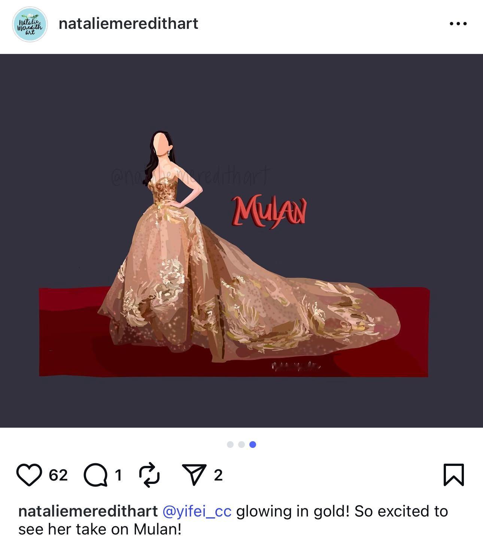This screenshot has height=536, width=483.
Task: Share the post with the paper plane icon
Action: tap(194, 475)
